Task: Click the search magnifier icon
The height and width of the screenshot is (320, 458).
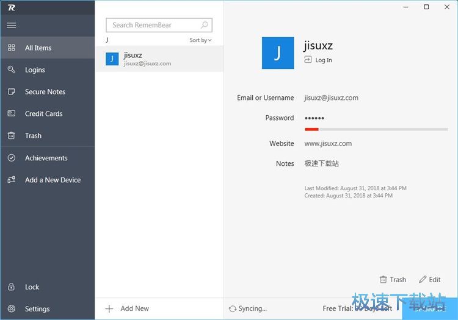Action: tap(205, 25)
